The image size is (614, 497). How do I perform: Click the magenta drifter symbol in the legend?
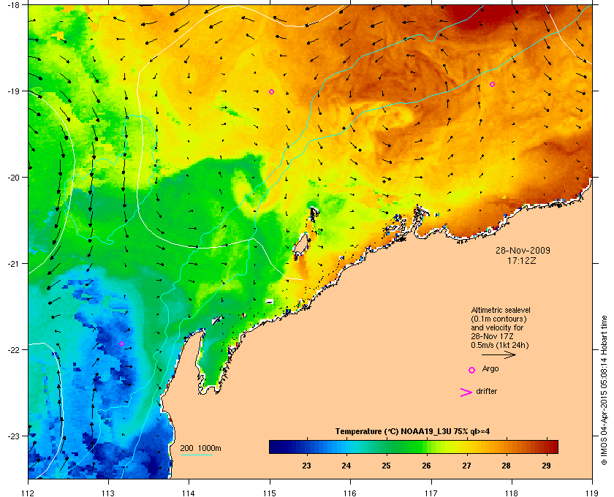[466, 392]
